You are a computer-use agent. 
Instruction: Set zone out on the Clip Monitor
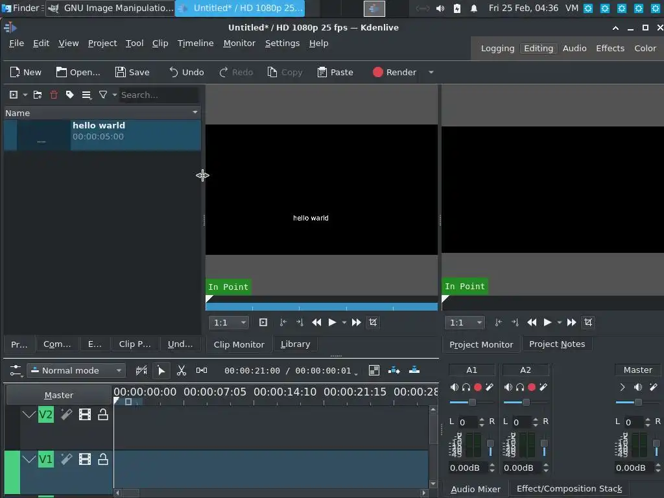(x=300, y=323)
